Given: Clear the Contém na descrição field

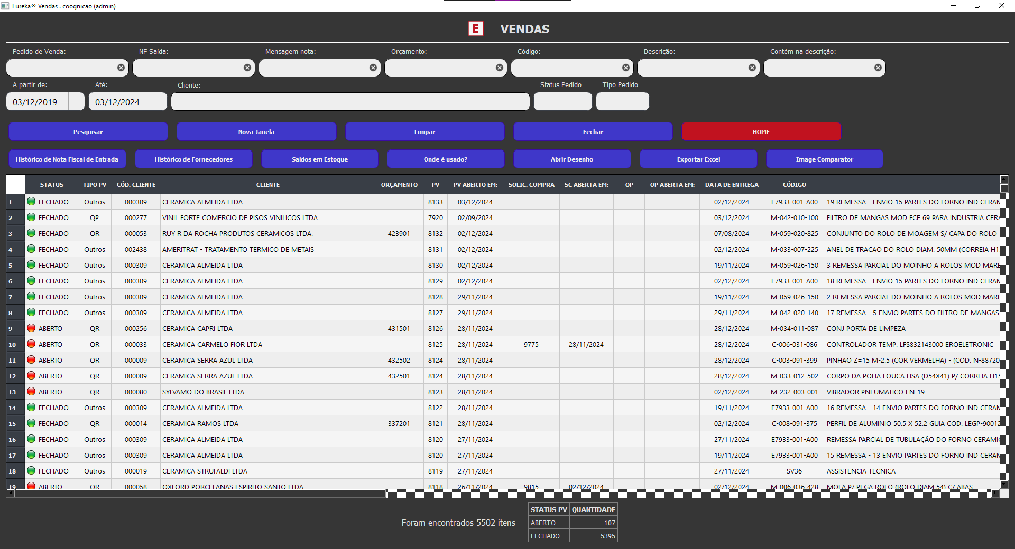Looking at the screenshot, I should coord(878,68).
